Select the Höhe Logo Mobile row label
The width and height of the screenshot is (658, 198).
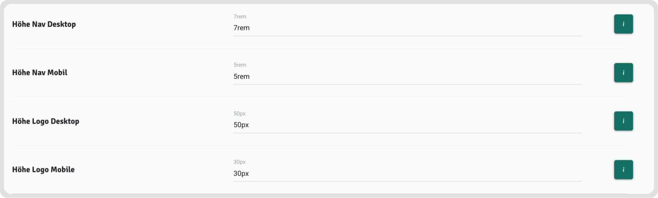[x=43, y=169]
